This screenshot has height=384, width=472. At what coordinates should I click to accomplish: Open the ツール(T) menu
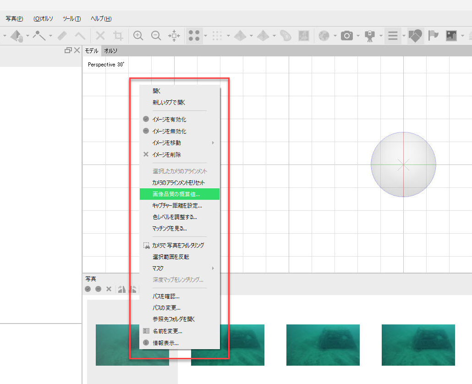[x=71, y=19]
